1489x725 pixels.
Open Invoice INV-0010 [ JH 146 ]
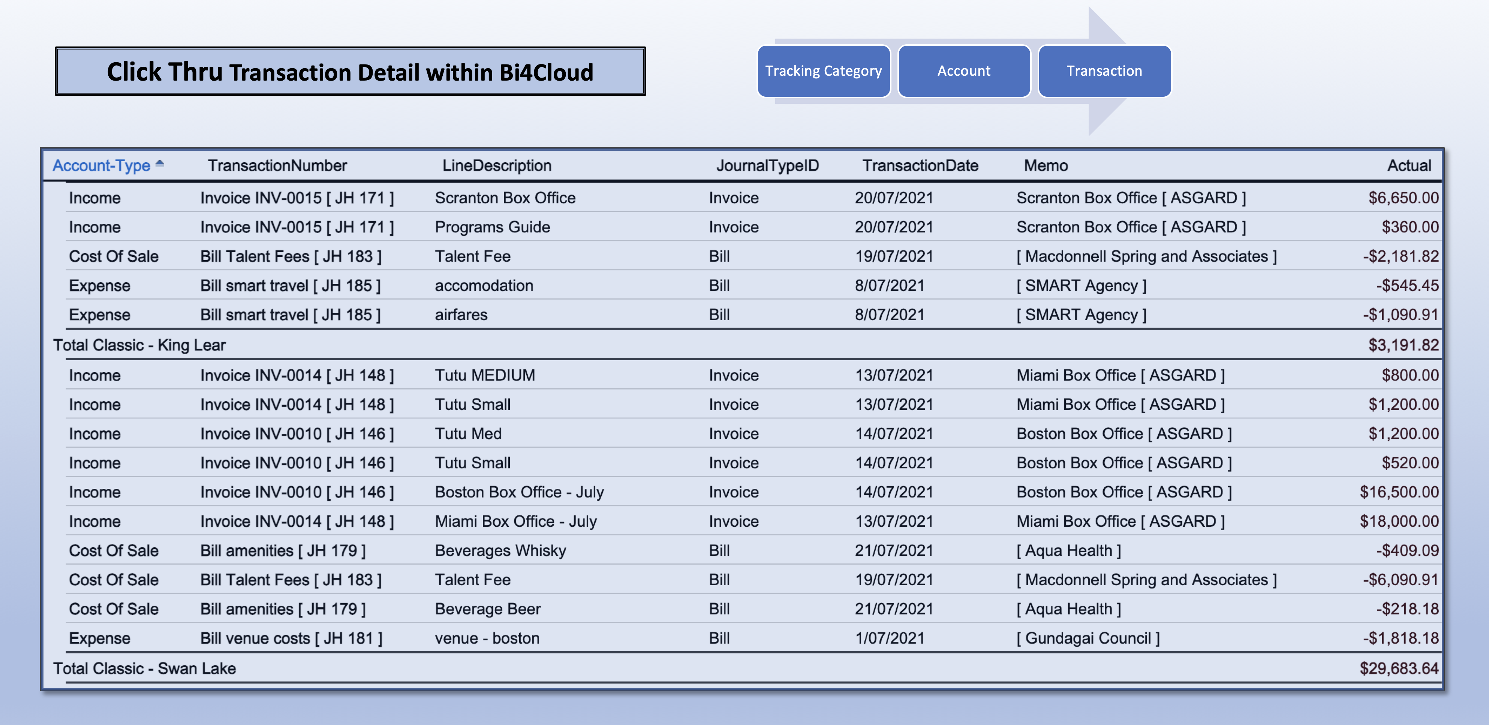click(297, 433)
